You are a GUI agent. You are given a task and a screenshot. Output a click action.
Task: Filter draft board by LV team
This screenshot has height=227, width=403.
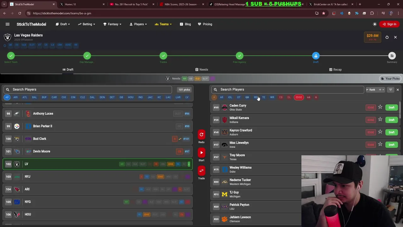click(187, 97)
